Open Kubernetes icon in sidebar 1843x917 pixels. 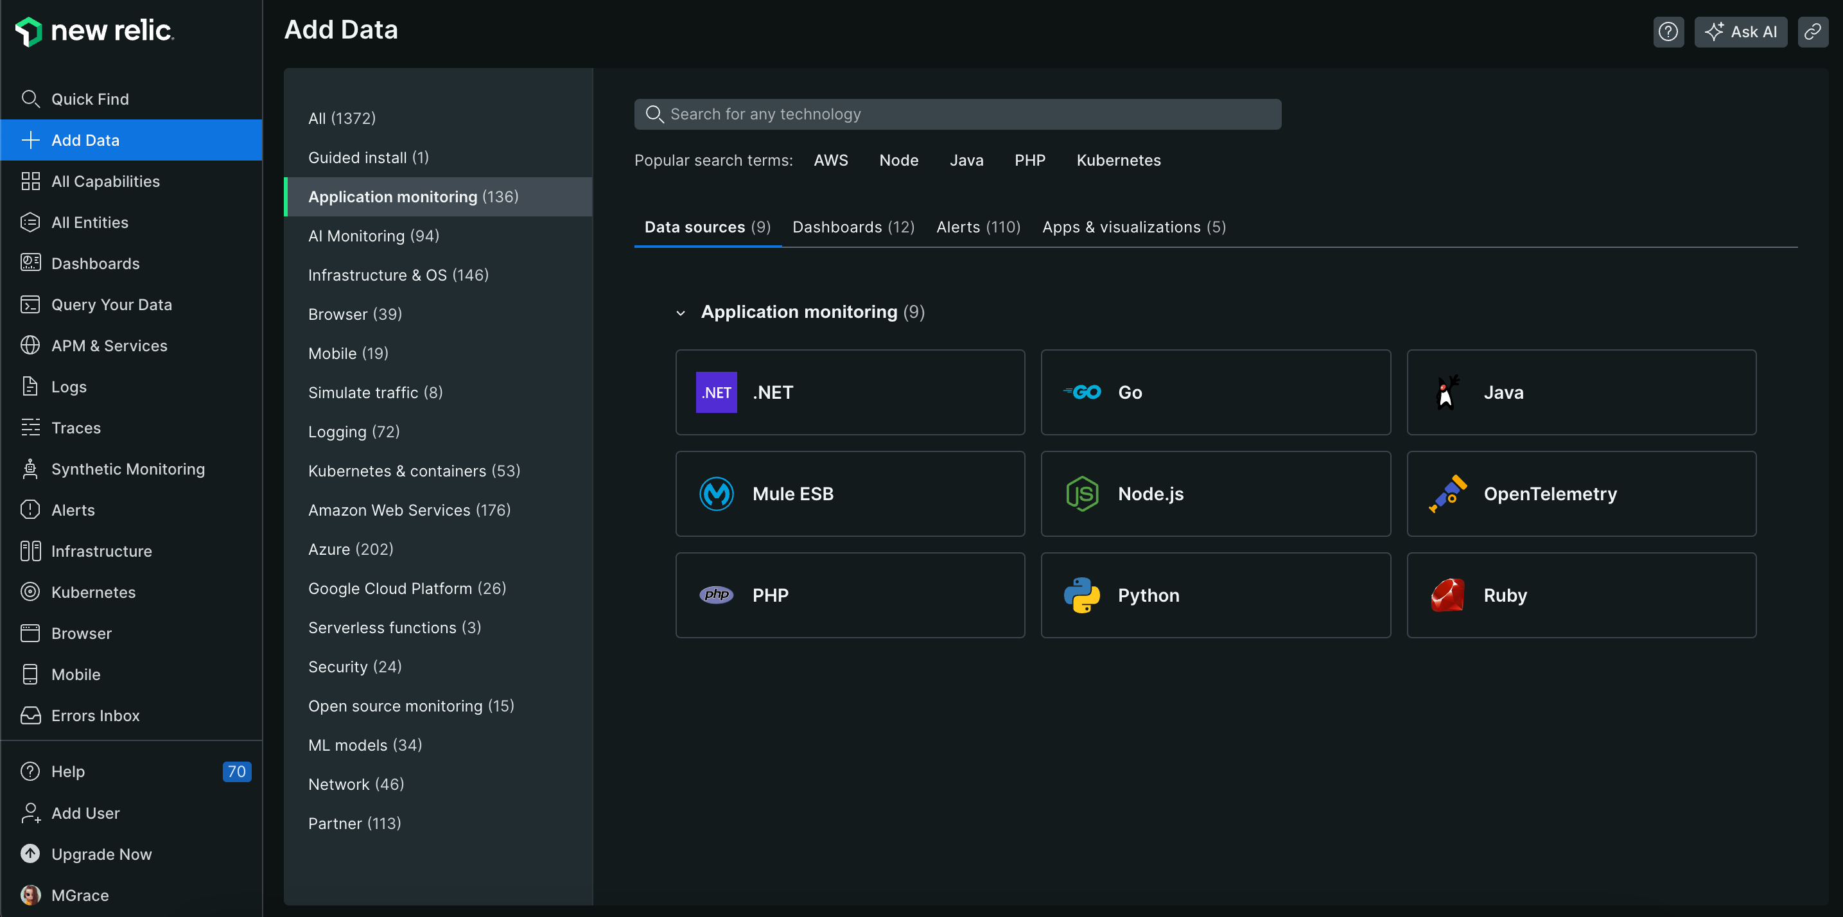(30, 592)
